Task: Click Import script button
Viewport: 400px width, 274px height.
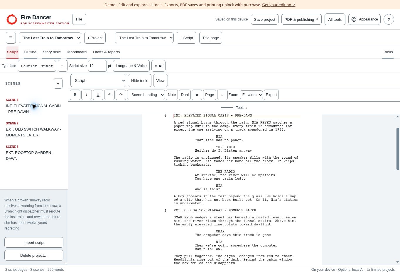Action: coord(34,242)
